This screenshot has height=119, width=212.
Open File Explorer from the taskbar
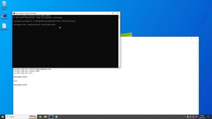45,117
